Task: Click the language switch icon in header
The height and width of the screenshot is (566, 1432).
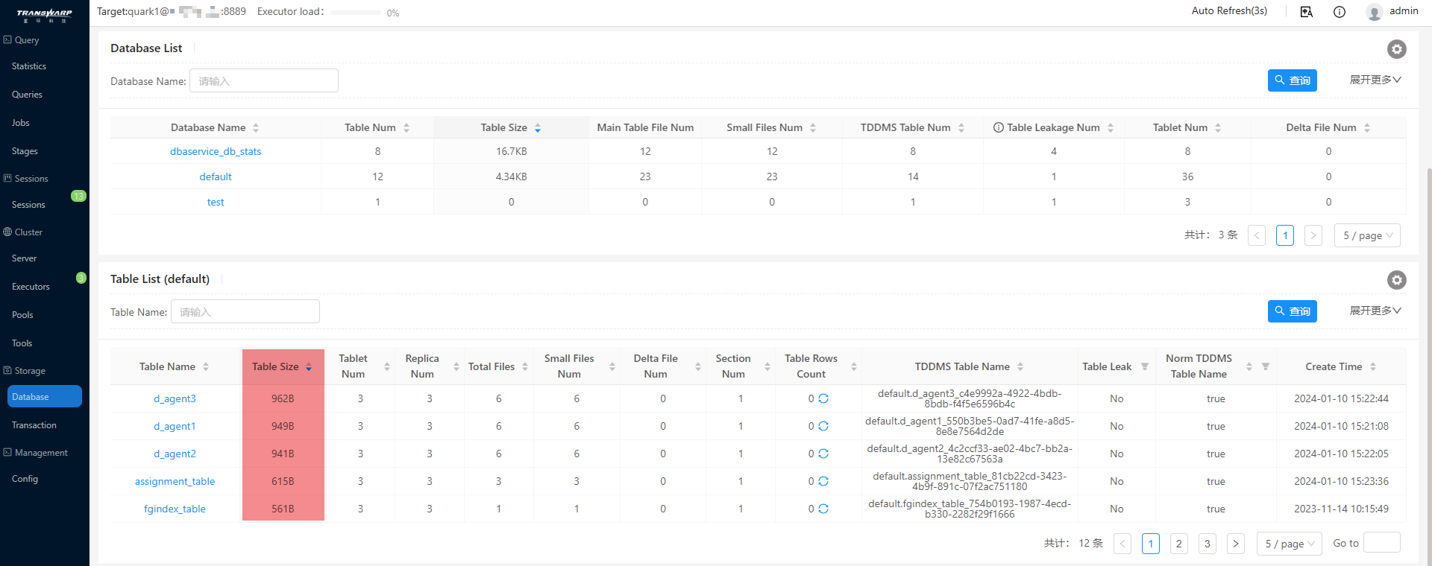Action: pos(1306,12)
